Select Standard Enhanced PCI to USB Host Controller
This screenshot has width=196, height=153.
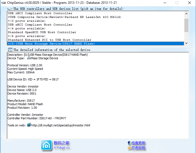click(x=95, y=40)
